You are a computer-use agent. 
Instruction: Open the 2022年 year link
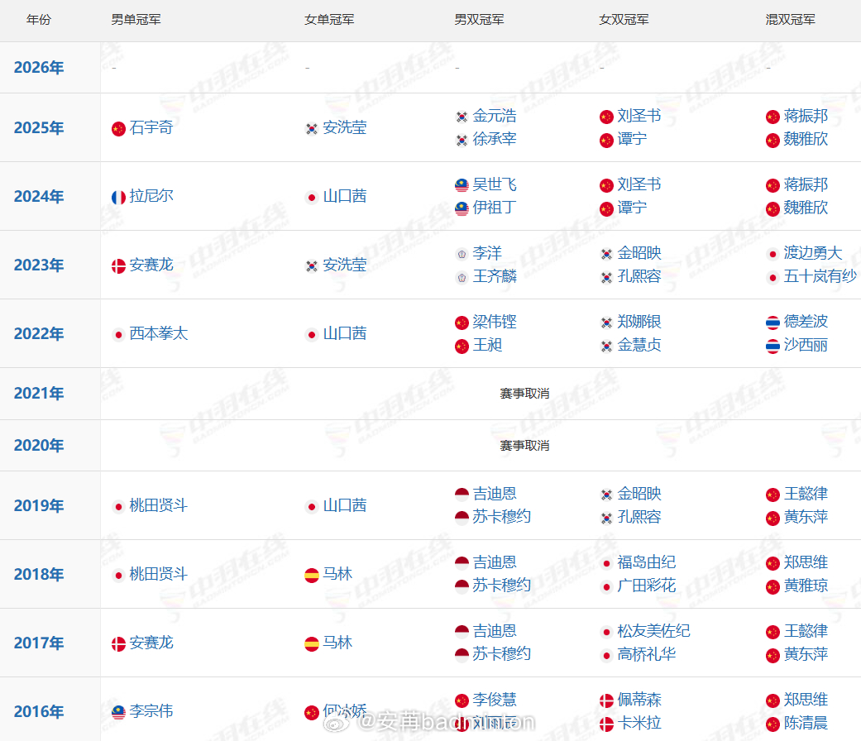(39, 334)
